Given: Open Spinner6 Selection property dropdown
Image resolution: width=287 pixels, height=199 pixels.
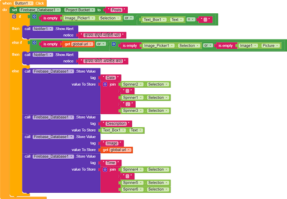Looking at the screenshot, I should point(166,189).
